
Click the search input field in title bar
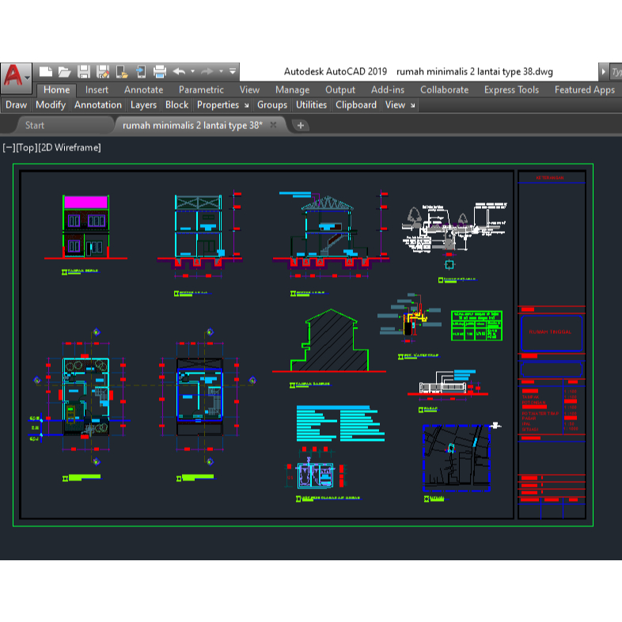coord(616,72)
